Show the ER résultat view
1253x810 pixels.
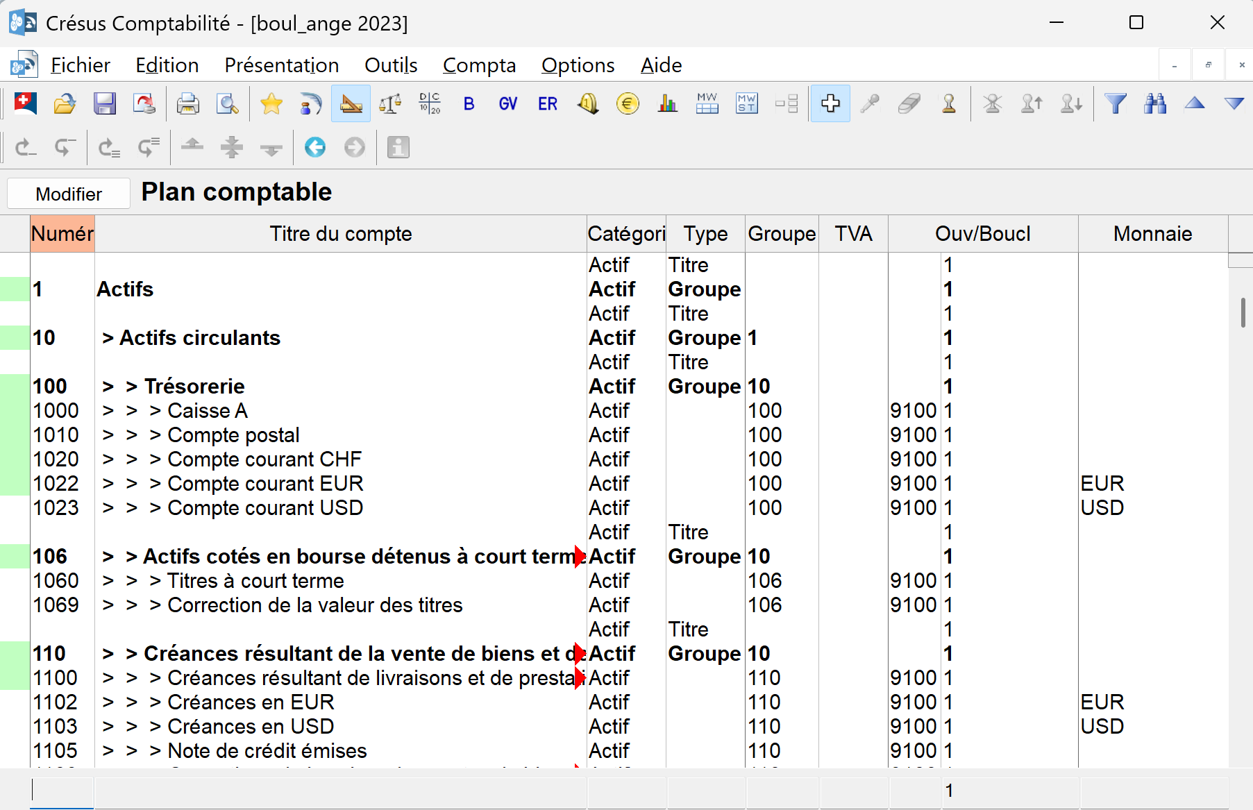pyautogui.click(x=548, y=103)
